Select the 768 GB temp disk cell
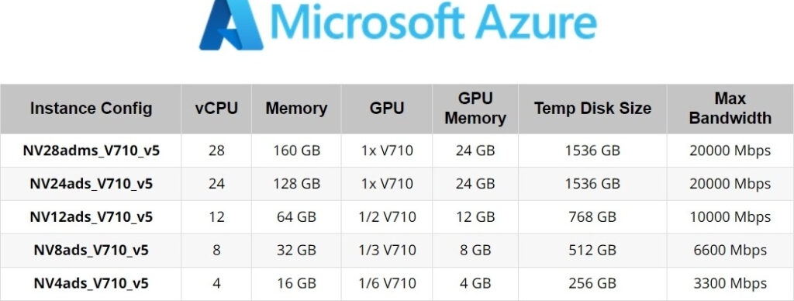 click(x=592, y=217)
